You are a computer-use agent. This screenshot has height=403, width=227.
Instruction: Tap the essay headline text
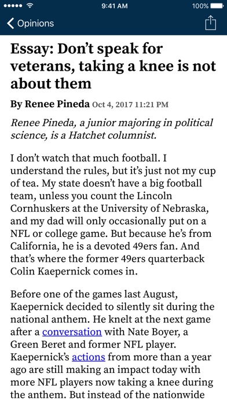[113, 66]
